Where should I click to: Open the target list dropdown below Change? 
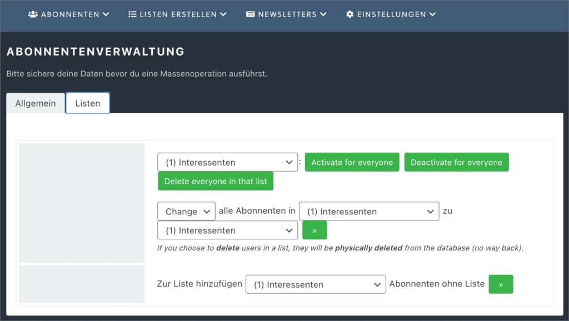[x=227, y=230]
